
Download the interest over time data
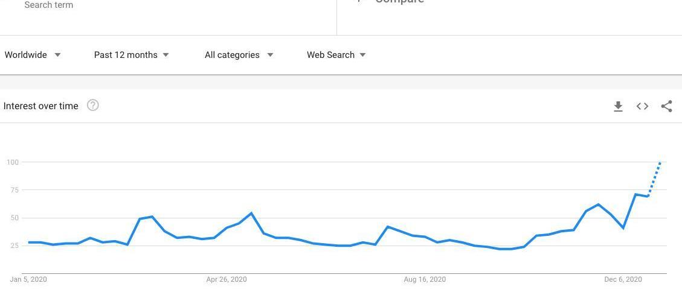[x=618, y=107]
